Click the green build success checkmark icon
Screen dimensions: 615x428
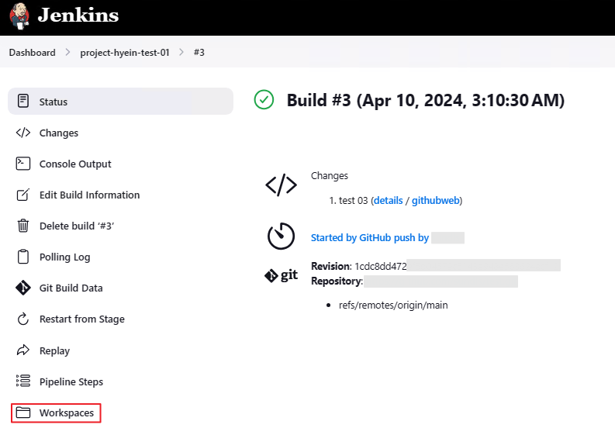click(264, 100)
